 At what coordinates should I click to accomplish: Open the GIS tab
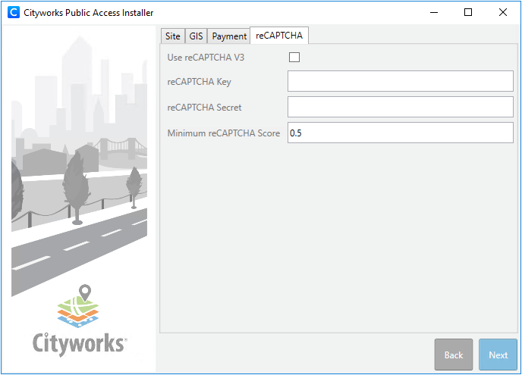197,36
